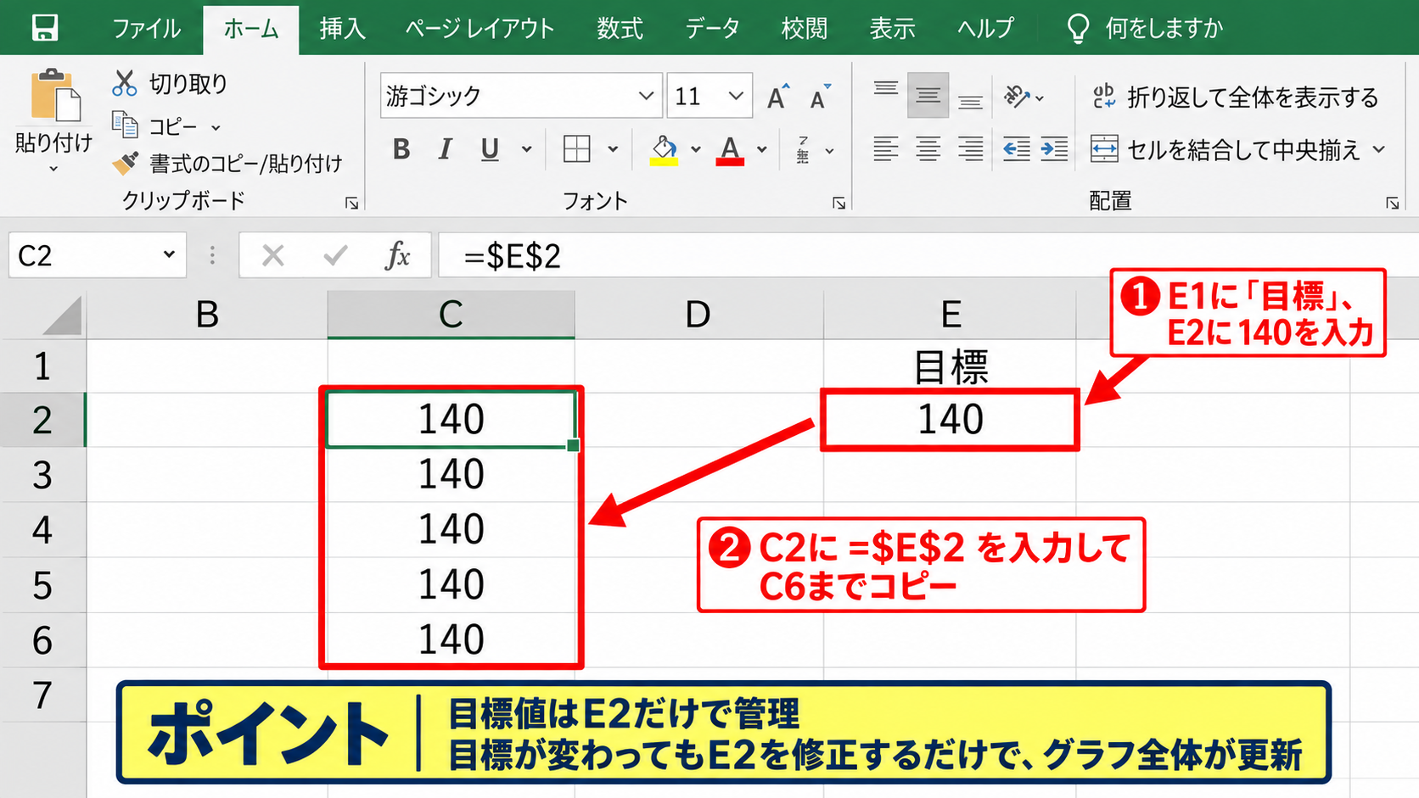The width and height of the screenshot is (1419, 798).
Task: Click the save floppy disk icon
Action: (44, 27)
